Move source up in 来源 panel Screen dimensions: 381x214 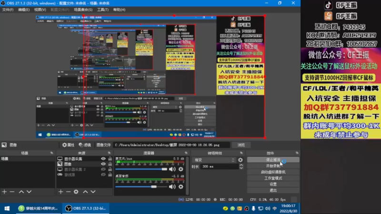tap(85, 192)
